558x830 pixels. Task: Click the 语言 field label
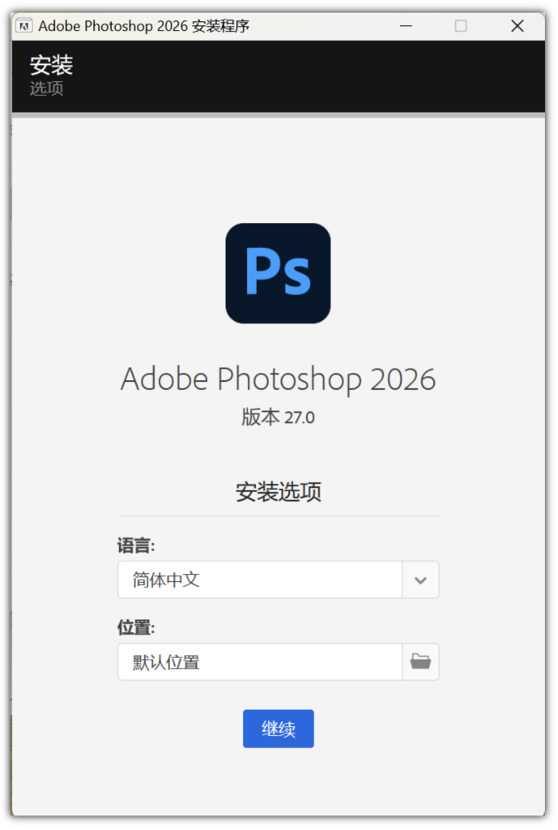(136, 545)
